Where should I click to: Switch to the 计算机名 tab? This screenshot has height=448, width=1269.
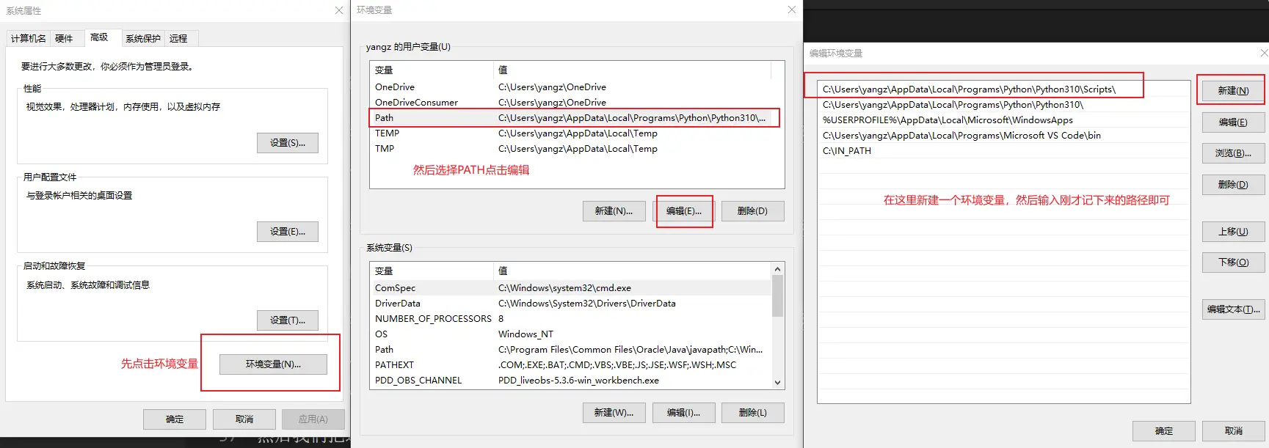(29, 38)
